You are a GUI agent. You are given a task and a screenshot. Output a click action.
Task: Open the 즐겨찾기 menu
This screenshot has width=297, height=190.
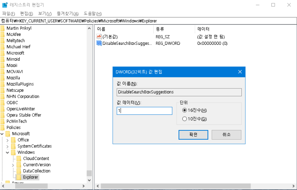pyautogui.click(x=68, y=13)
